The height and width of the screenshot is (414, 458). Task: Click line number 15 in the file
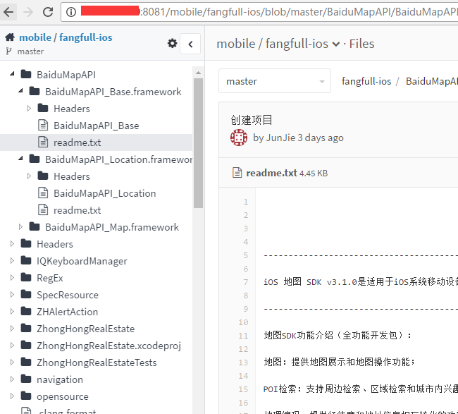[243, 389]
